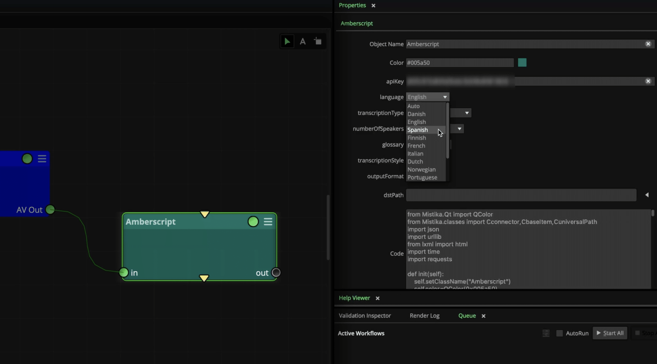Click the bottom yellow triangle on Amberscript node

coord(204,278)
